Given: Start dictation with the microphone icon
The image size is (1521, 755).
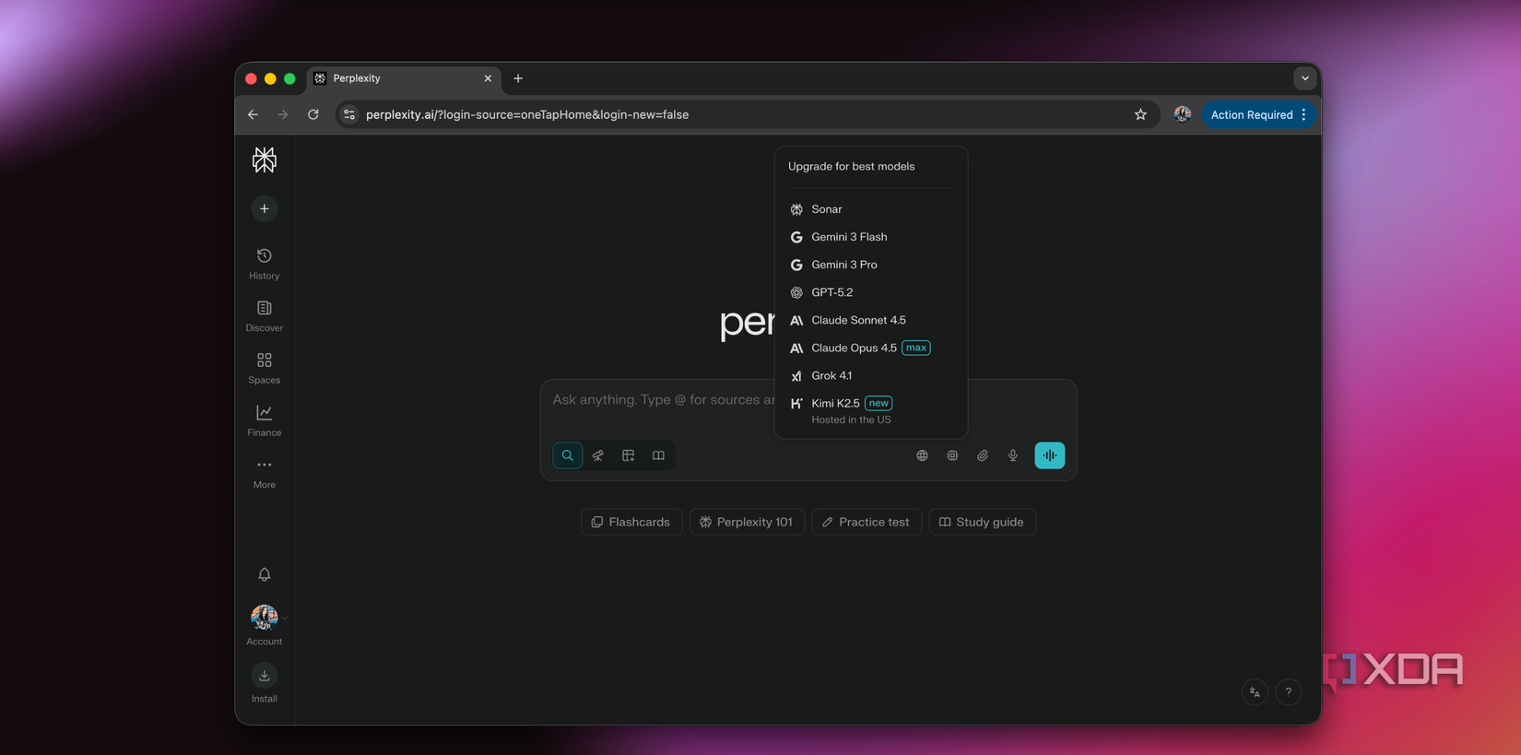Looking at the screenshot, I should coord(1013,455).
